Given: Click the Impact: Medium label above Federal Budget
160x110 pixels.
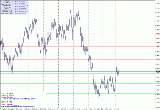Looking at the screenshot, I should pyautogui.click(x=7, y=97).
